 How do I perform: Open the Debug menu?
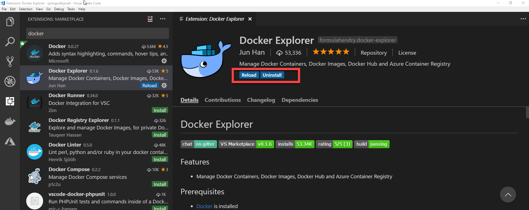[x=59, y=9]
